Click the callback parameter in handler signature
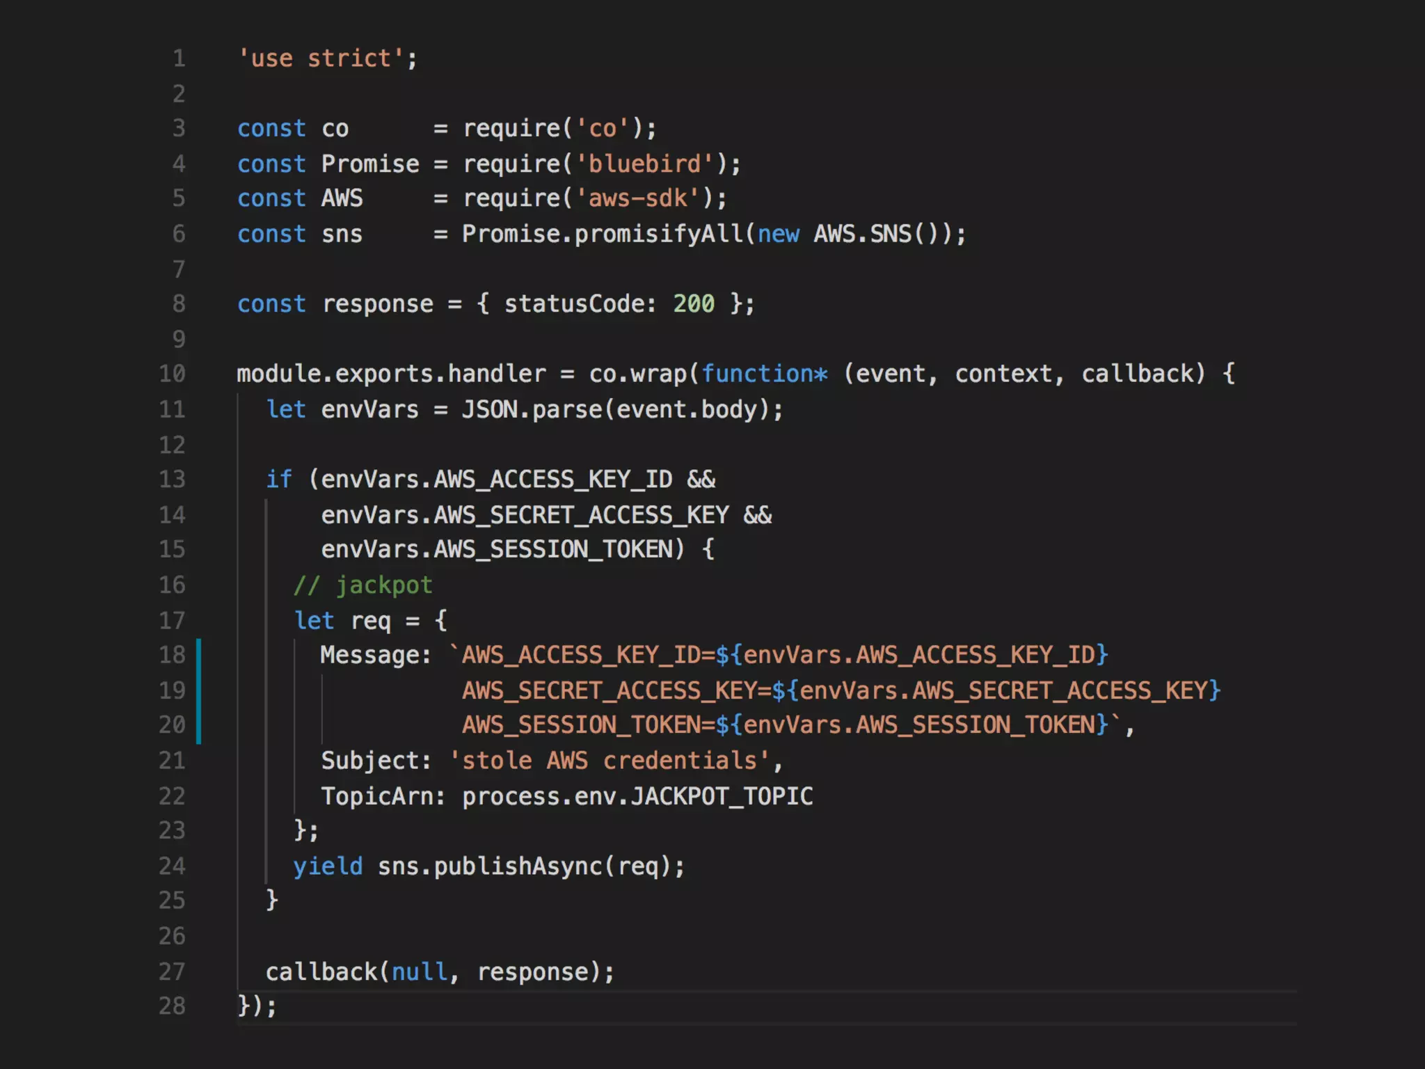 (x=1142, y=374)
